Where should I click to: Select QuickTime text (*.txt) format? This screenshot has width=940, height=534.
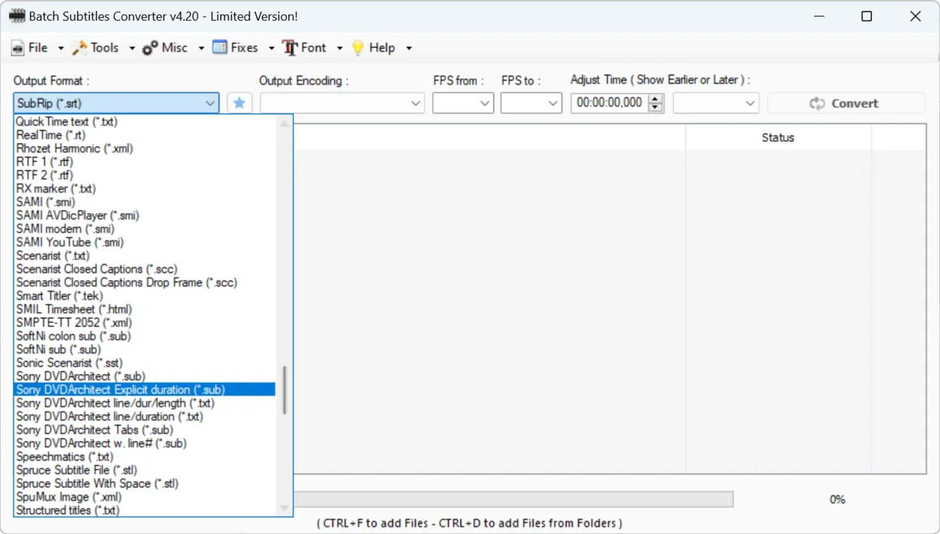pos(144,121)
